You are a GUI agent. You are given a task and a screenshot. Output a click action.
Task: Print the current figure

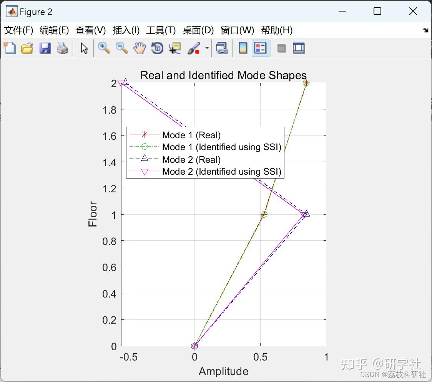point(63,48)
